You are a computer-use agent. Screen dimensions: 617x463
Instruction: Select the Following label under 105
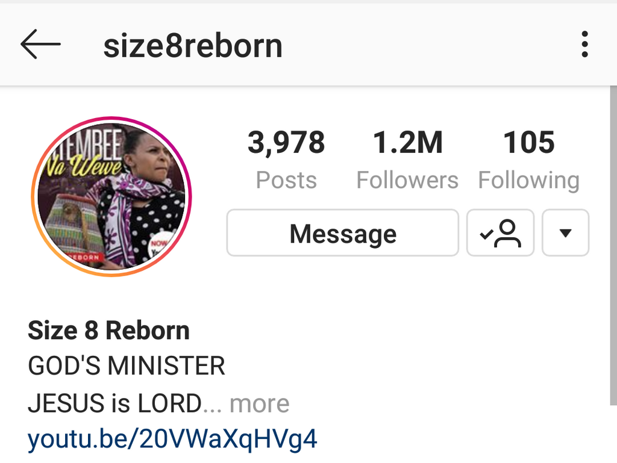click(529, 180)
